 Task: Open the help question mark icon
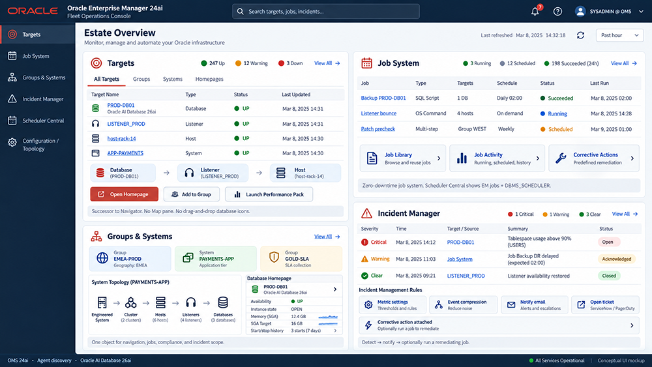tap(557, 11)
